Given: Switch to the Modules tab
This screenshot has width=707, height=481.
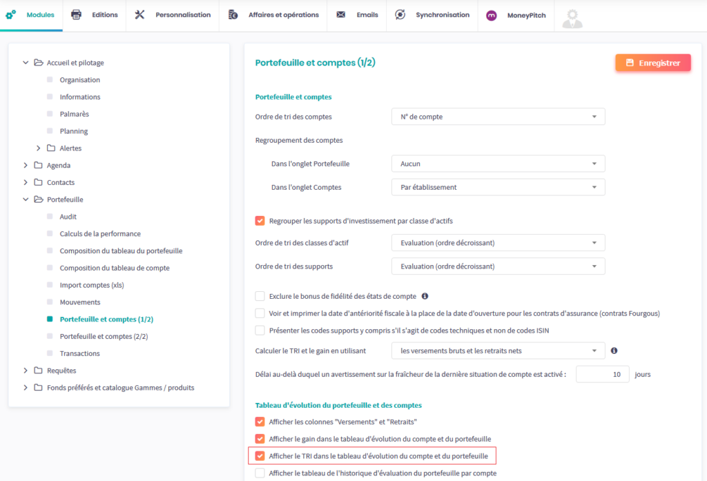Looking at the screenshot, I should pyautogui.click(x=31, y=15).
